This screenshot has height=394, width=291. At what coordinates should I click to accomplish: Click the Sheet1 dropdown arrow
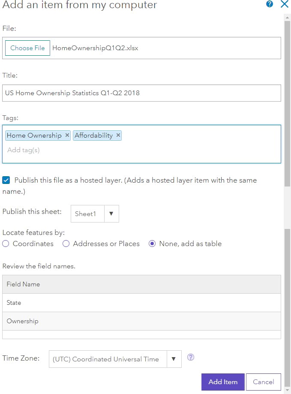111,214
